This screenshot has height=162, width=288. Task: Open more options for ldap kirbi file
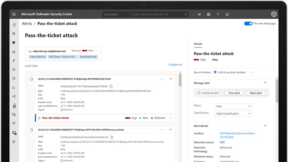tap(161, 130)
